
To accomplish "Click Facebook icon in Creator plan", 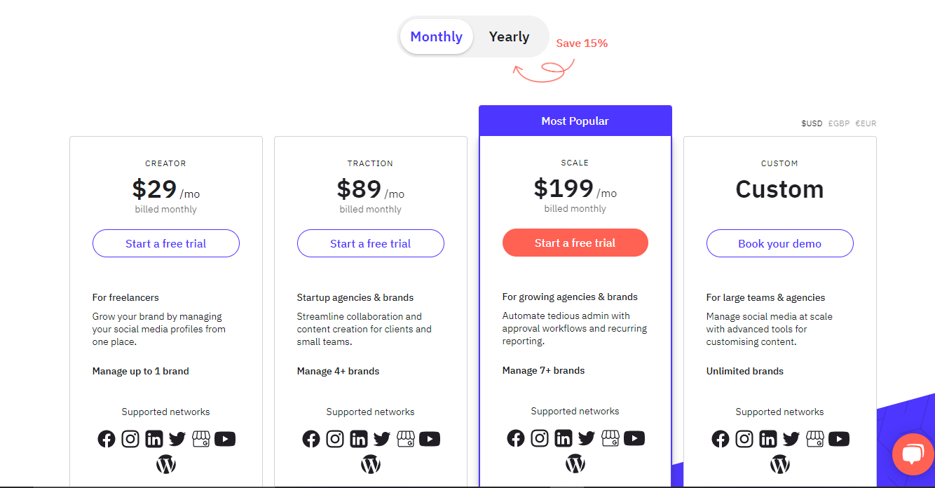I will point(107,440).
